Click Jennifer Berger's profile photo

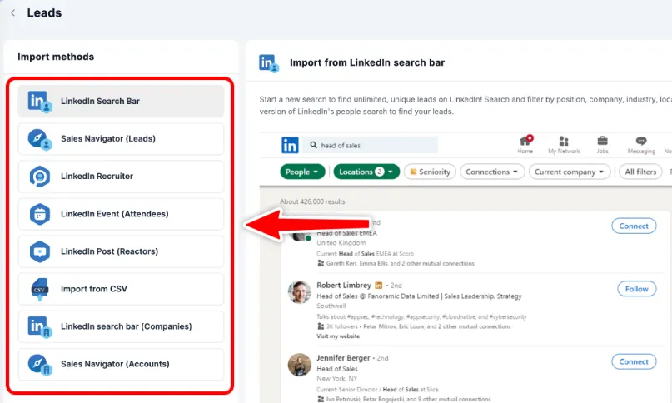click(x=299, y=365)
